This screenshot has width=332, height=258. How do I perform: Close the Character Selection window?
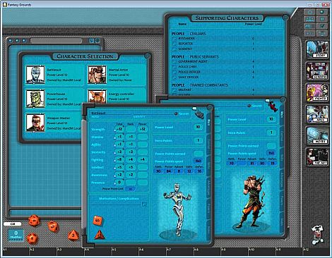click(x=147, y=56)
